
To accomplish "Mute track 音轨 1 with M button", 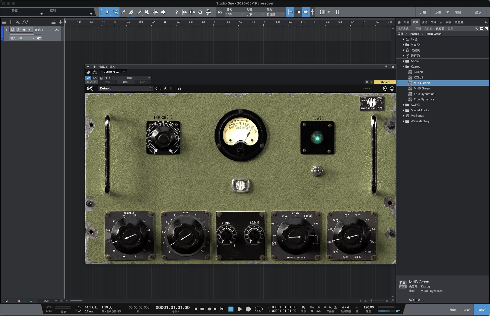I will [13, 30].
